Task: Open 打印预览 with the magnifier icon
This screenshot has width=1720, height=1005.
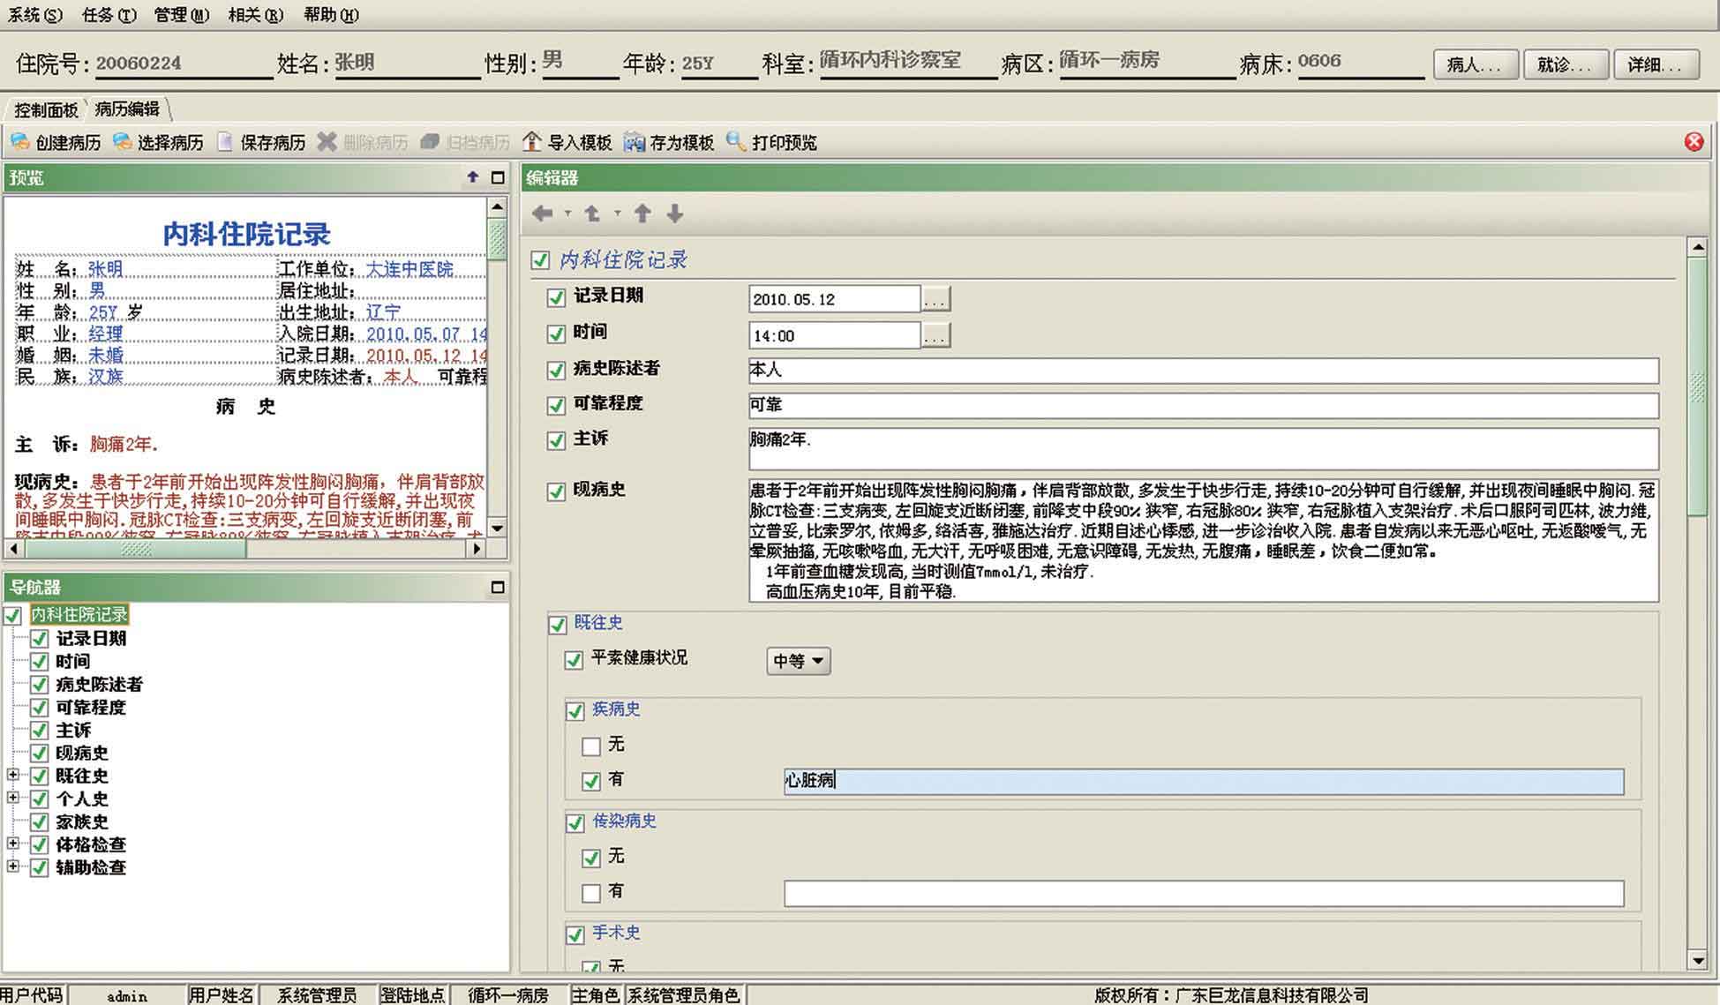Action: click(x=736, y=142)
